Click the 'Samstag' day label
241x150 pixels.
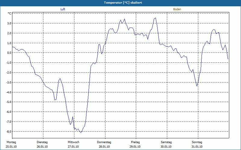166,142
